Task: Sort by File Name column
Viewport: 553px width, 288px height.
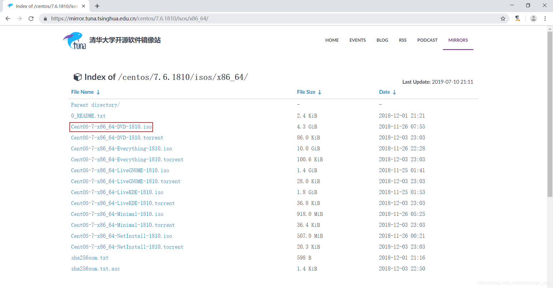Action: pyautogui.click(x=86, y=92)
